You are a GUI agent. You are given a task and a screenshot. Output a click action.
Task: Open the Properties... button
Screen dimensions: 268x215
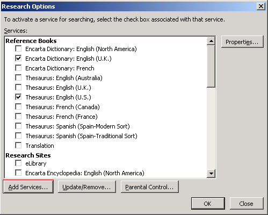click(242, 42)
